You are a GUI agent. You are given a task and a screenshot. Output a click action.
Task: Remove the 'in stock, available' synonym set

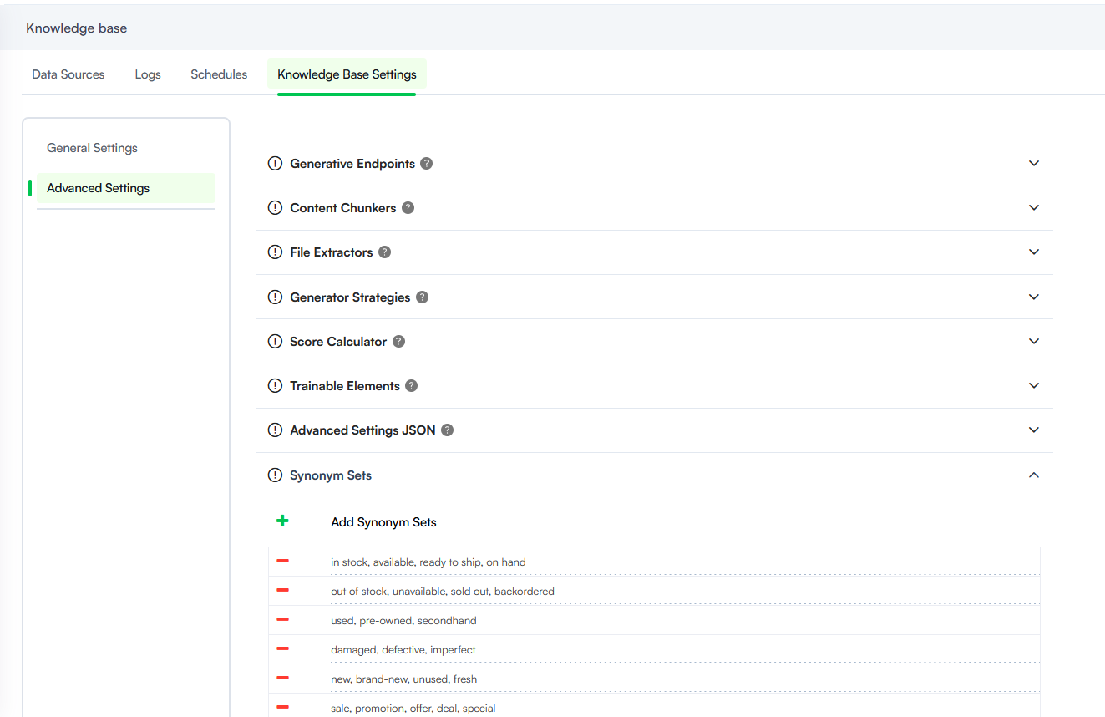pyautogui.click(x=282, y=562)
